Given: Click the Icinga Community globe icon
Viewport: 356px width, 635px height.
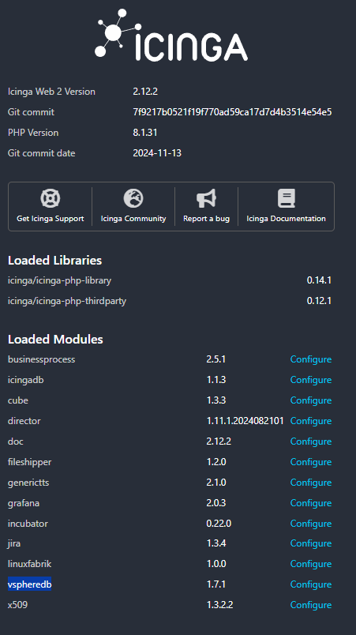Looking at the screenshot, I should (x=133, y=198).
